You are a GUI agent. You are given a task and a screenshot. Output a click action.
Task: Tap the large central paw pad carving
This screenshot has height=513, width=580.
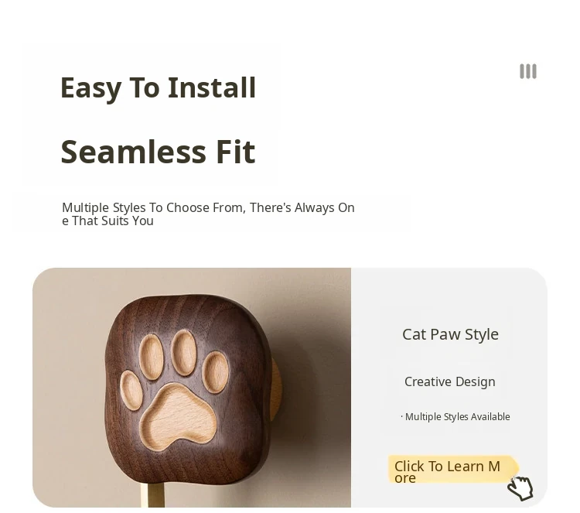[178, 416]
